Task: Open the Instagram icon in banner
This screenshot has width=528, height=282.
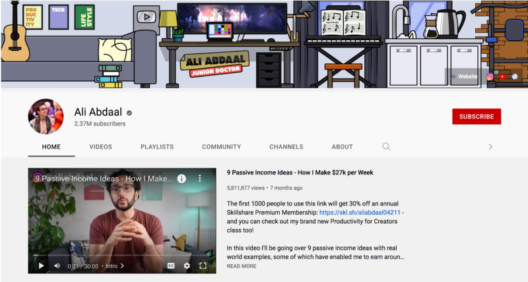Action: pyautogui.click(x=490, y=77)
